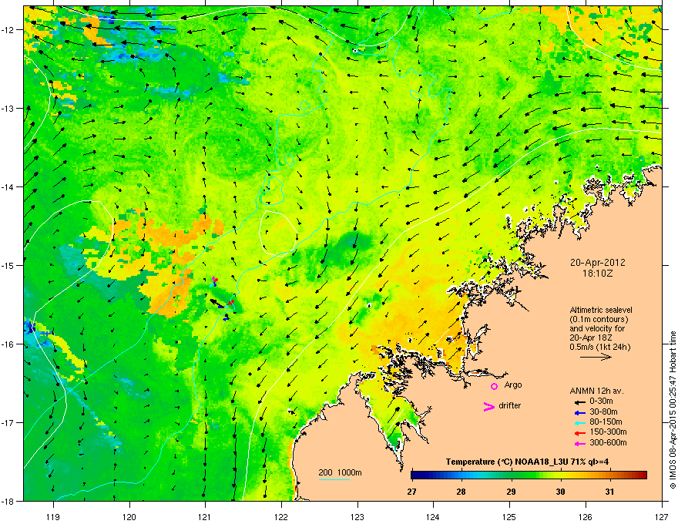Click the colorbar value 30

coord(560,492)
